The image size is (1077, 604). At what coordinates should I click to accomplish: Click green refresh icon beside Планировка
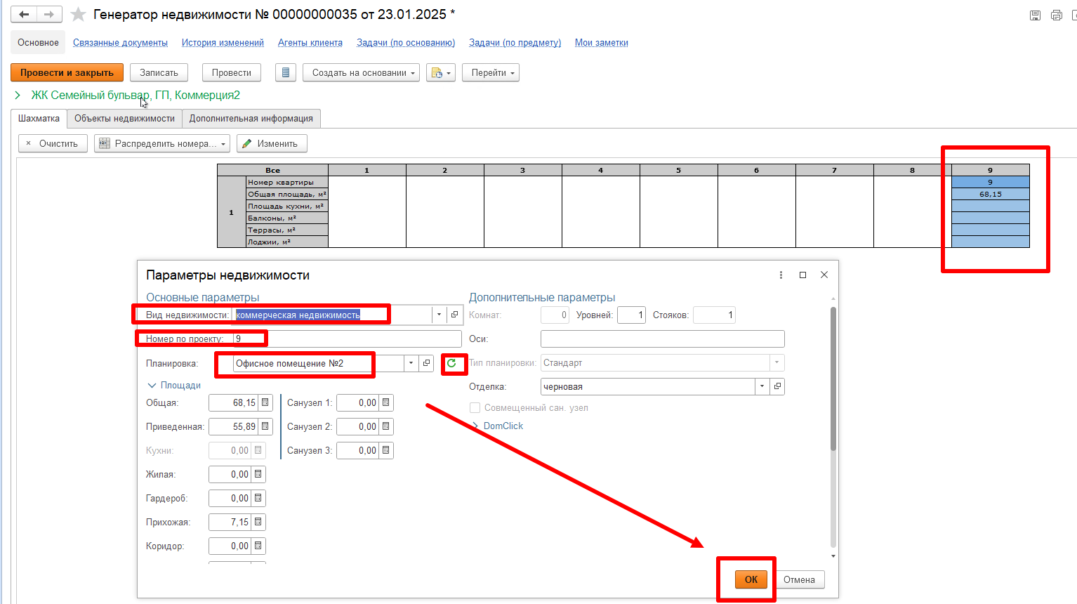[451, 363]
